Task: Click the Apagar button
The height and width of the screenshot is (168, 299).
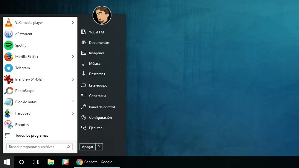Action: (x=88, y=147)
